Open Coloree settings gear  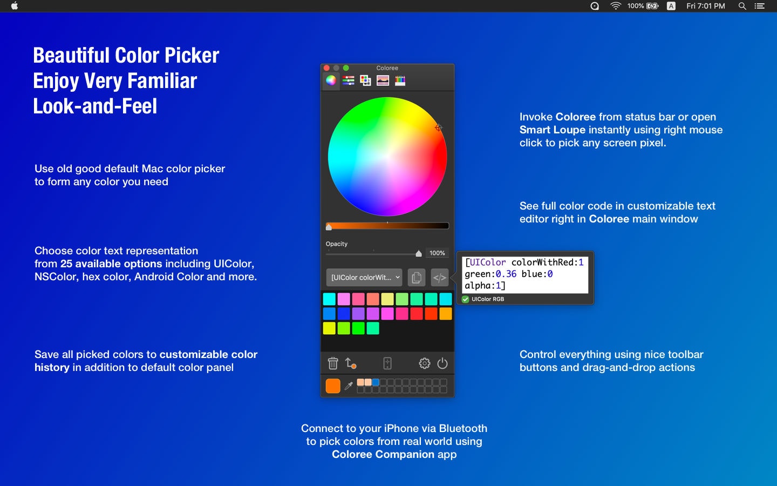click(425, 363)
